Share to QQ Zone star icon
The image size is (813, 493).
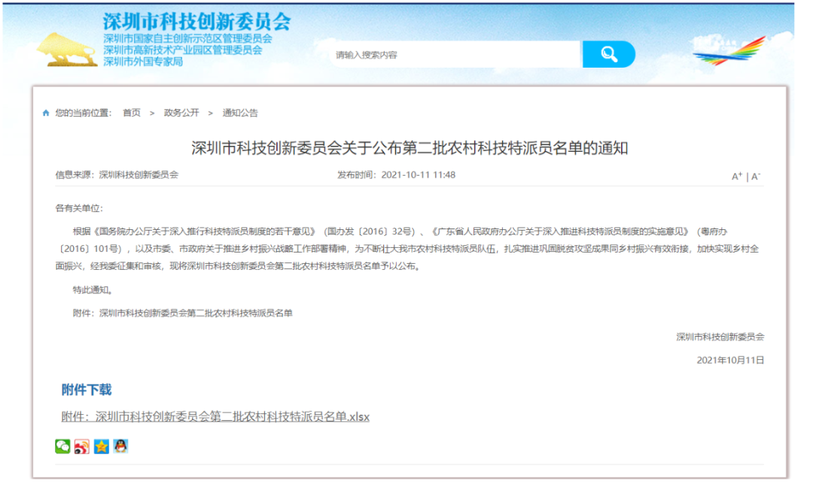point(101,446)
